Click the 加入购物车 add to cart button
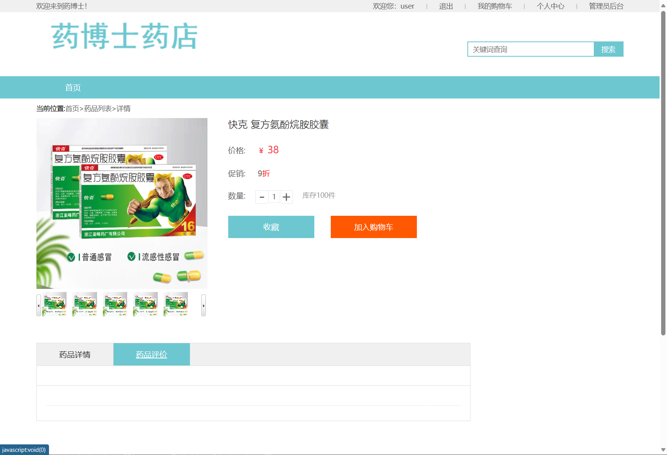The width and height of the screenshot is (667, 455). point(373,227)
